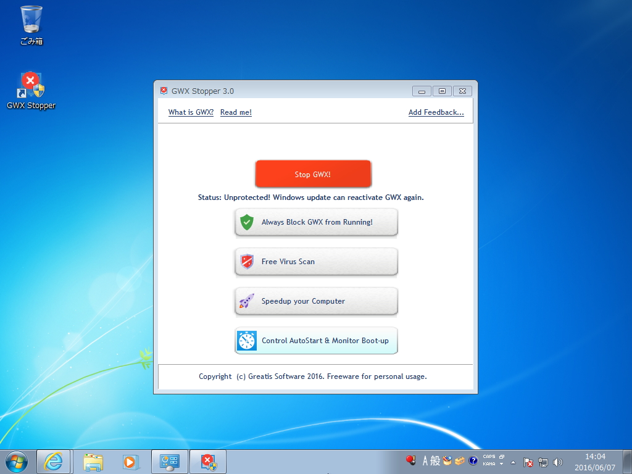Screen dimensions: 632x474
Task: Open Control AutoStart & Monitor Boot-up
Action: tap(316, 341)
